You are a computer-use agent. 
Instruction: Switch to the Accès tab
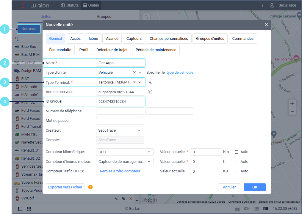click(75, 38)
